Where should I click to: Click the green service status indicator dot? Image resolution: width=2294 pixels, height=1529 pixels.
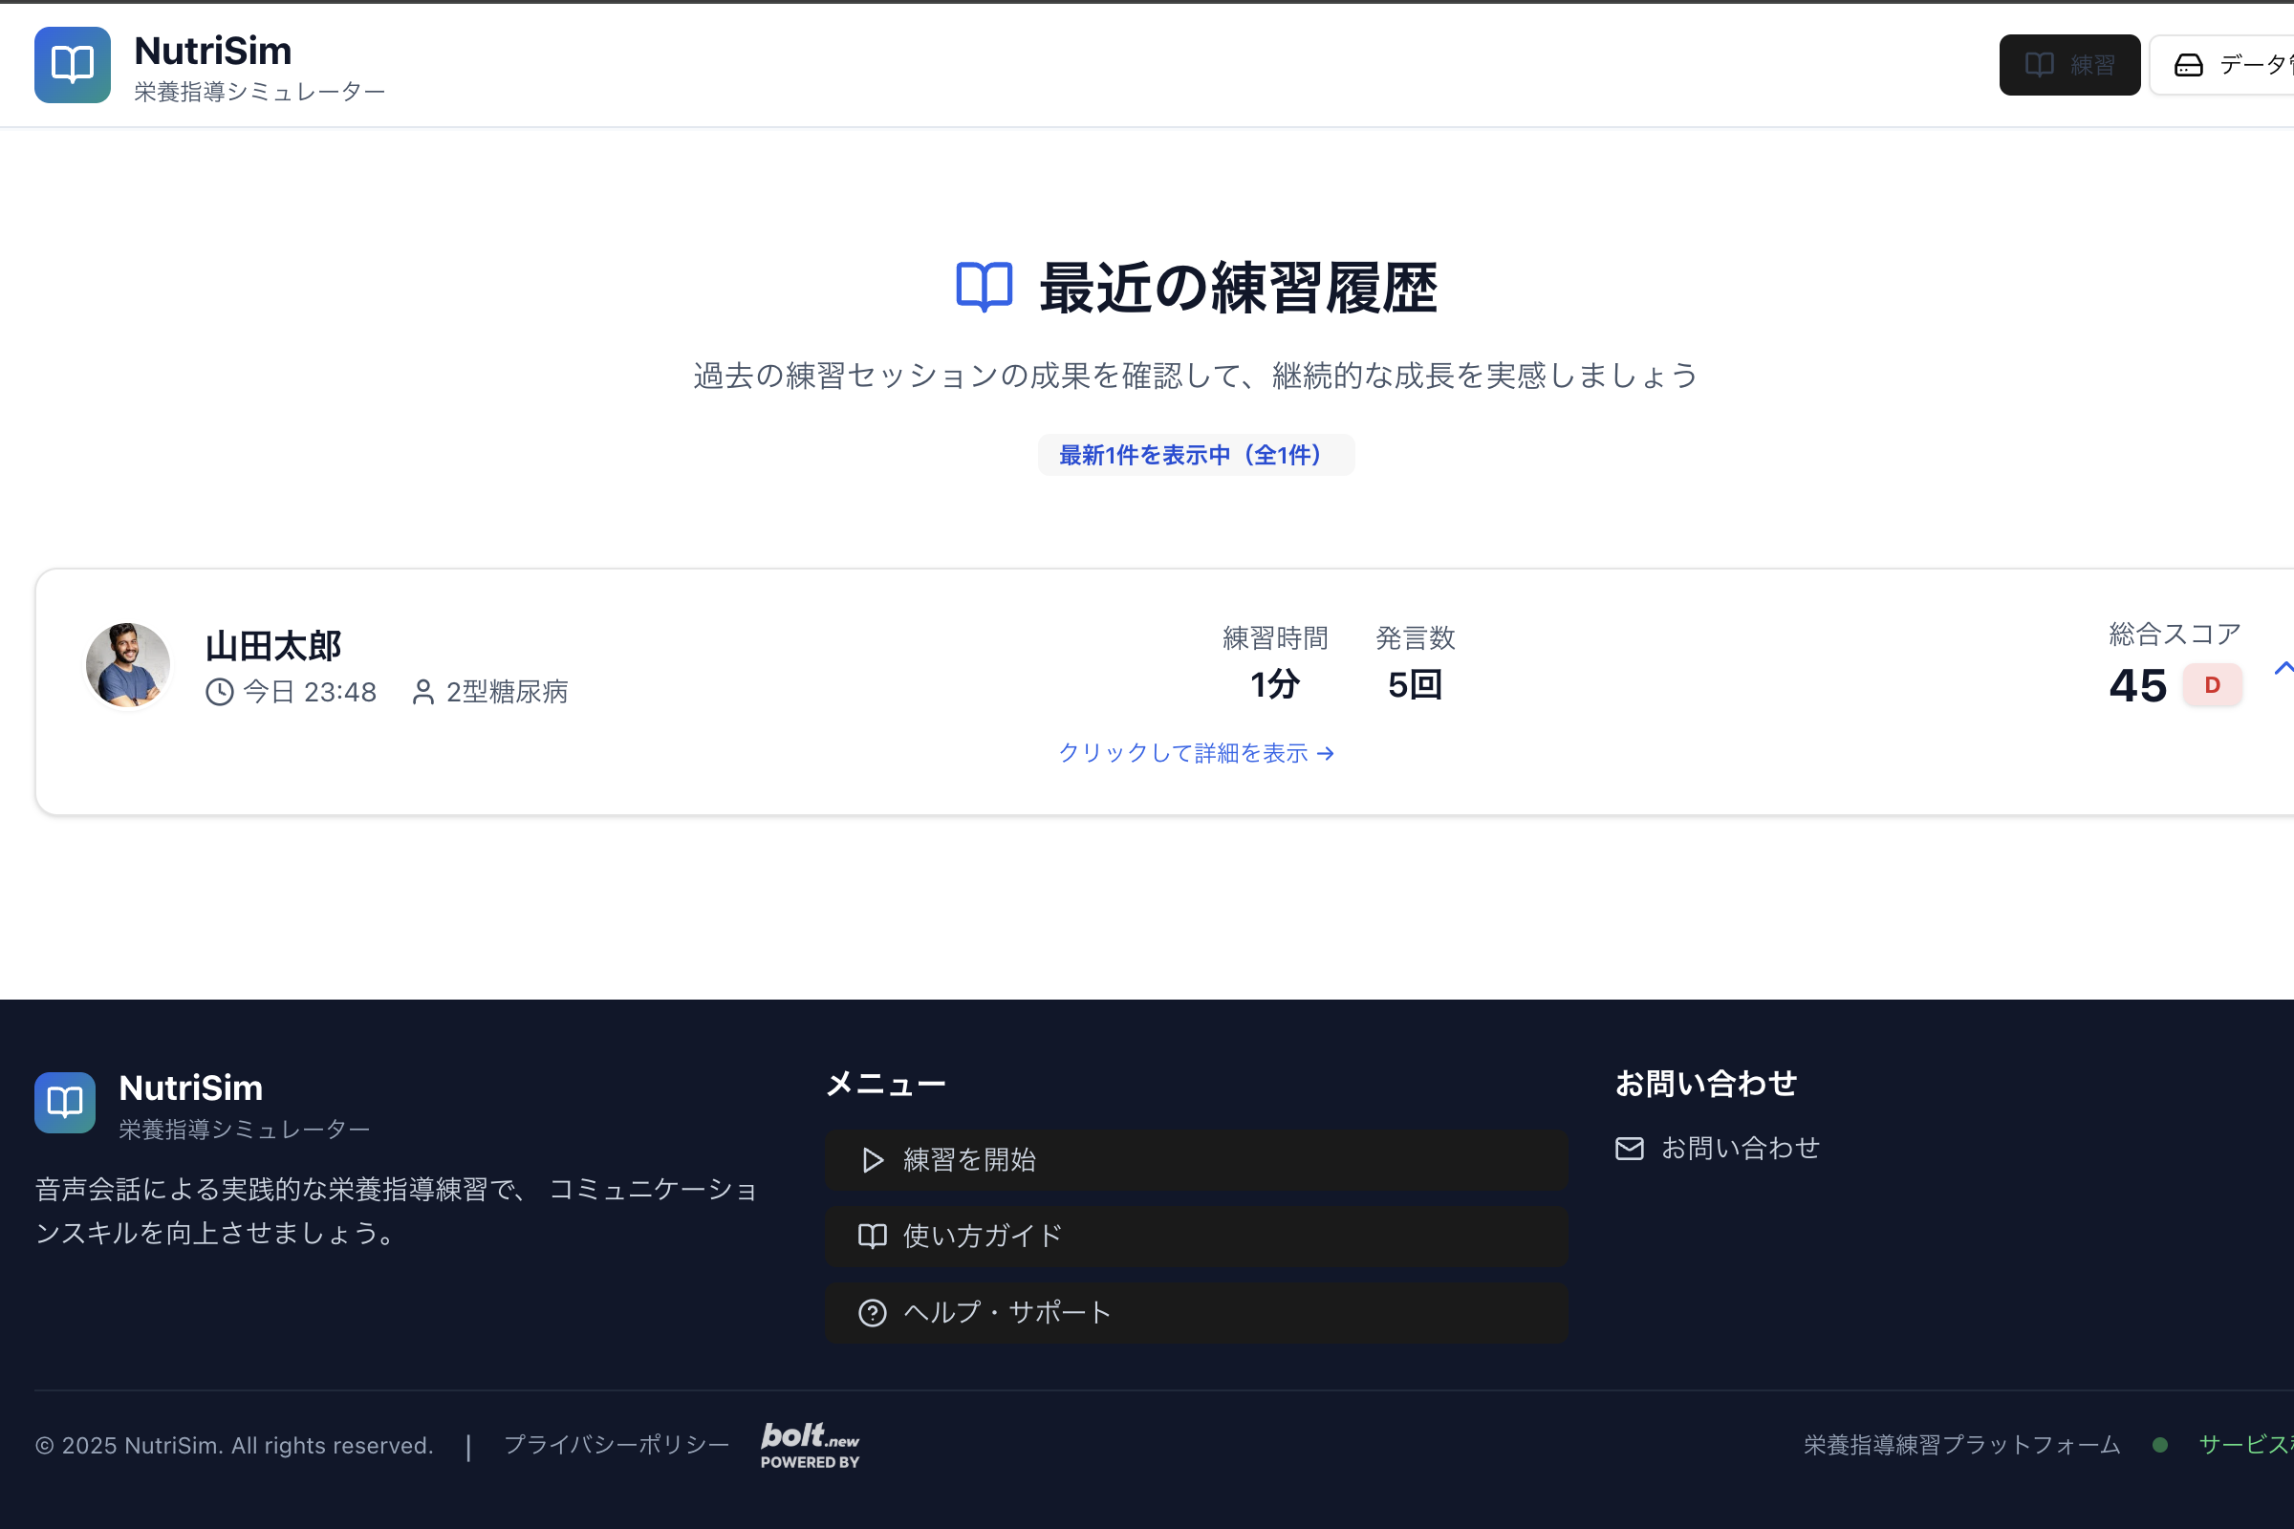click(2159, 1445)
